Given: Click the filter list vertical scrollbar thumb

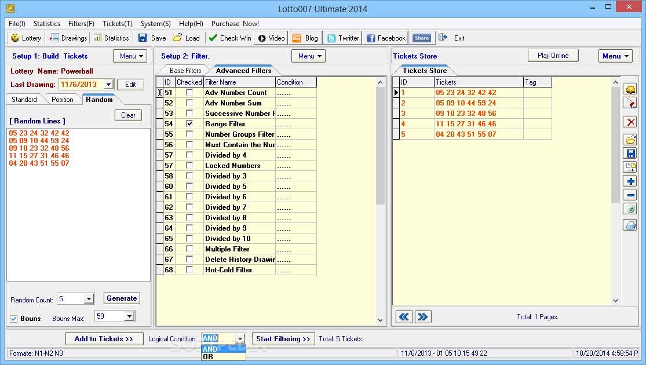Looking at the screenshot, I should [380, 146].
